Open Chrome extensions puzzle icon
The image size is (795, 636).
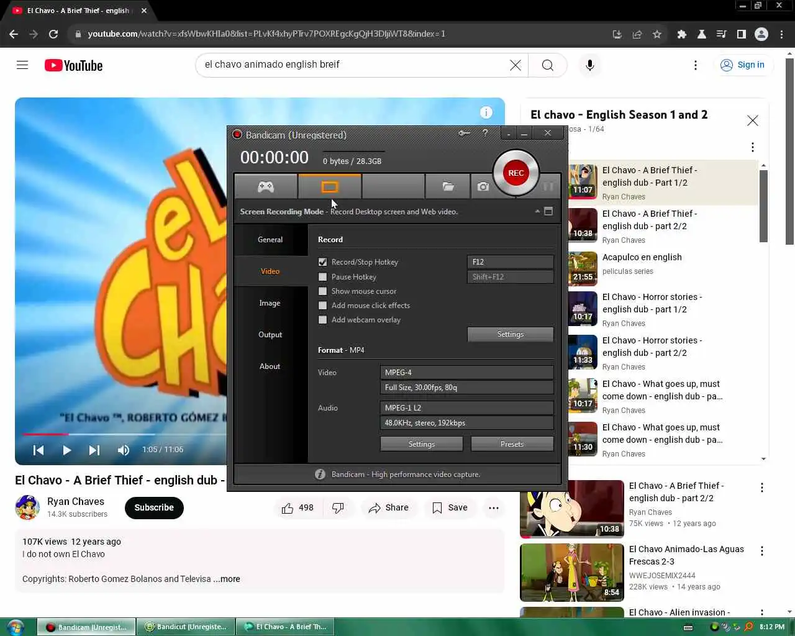[682, 34]
